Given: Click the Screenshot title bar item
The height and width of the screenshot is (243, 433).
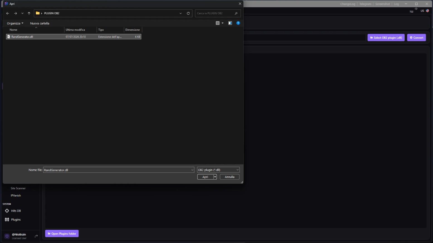Looking at the screenshot, I should 382,4.
